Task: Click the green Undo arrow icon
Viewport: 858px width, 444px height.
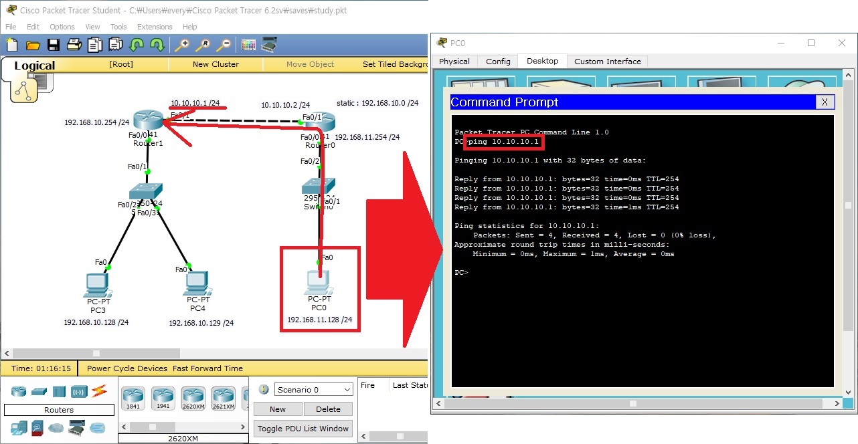Action: (136, 45)
